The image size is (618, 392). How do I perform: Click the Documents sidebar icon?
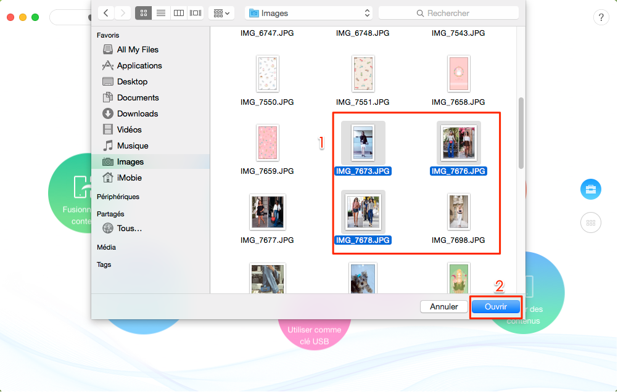pos(107,97)
